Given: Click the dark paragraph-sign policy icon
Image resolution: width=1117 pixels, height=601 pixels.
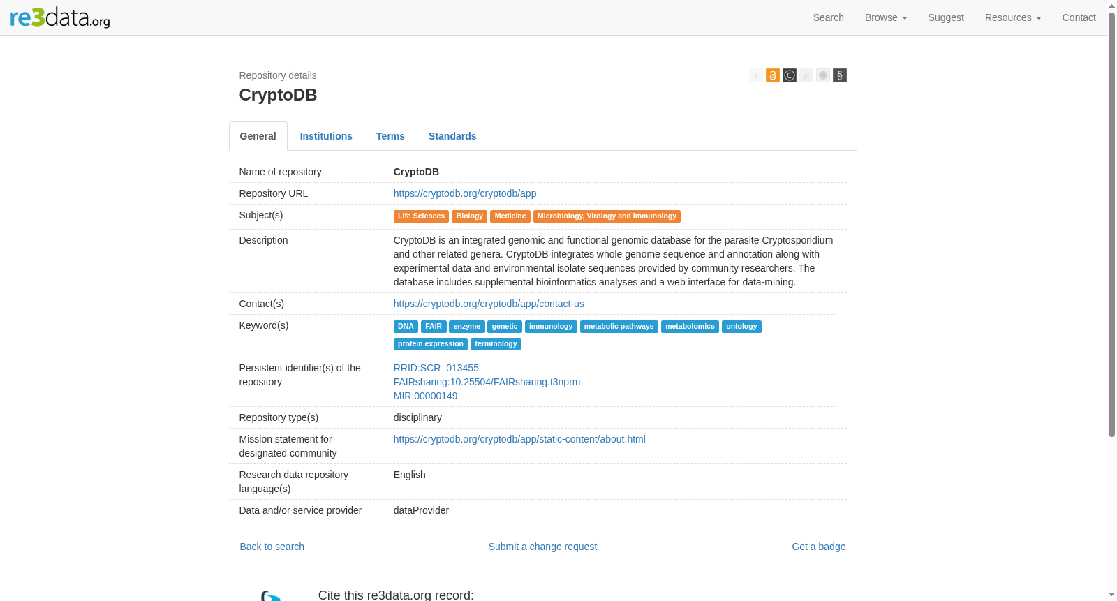Looking at the screenshot, I should [840, 75].
